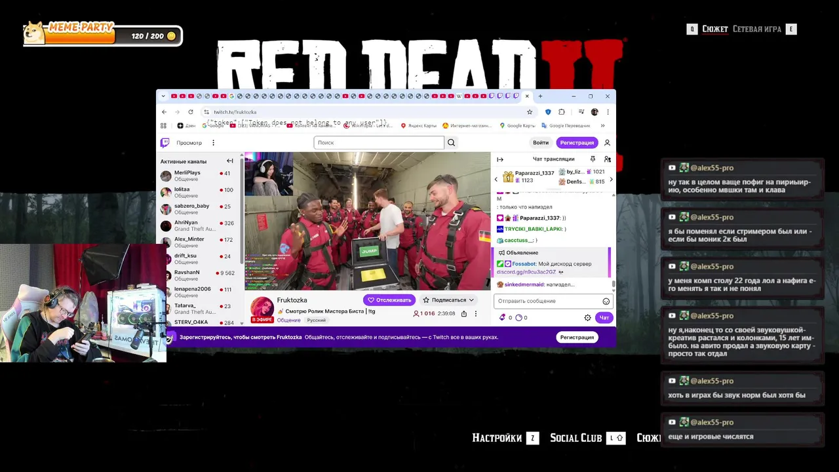Open more options dots below stream
The height and width of the screenshot is (472, 839).
click(476, 314)
